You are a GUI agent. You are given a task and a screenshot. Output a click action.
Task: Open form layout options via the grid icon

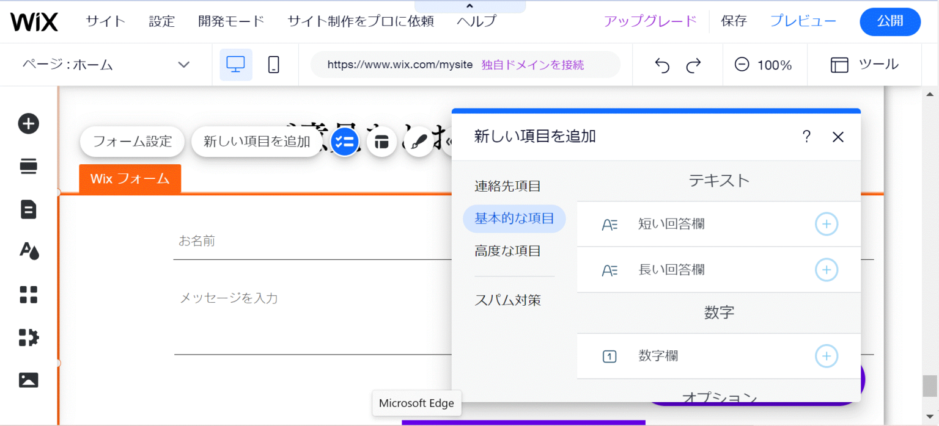click(x=381, y=141)
